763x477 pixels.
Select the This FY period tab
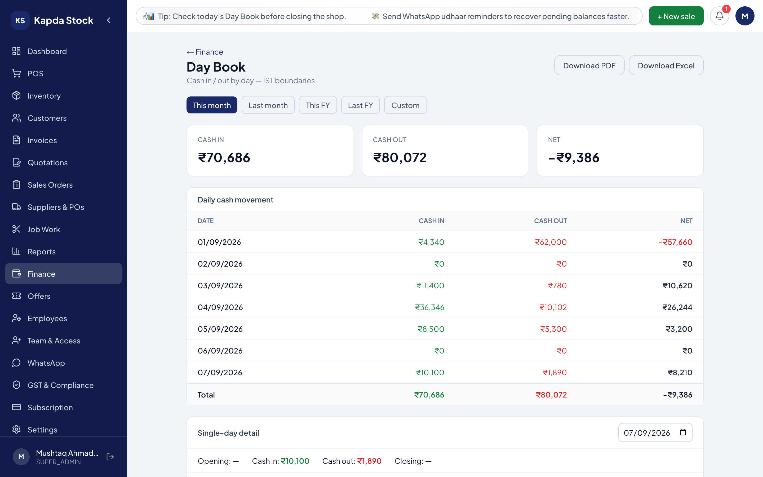tap(318, 105)
